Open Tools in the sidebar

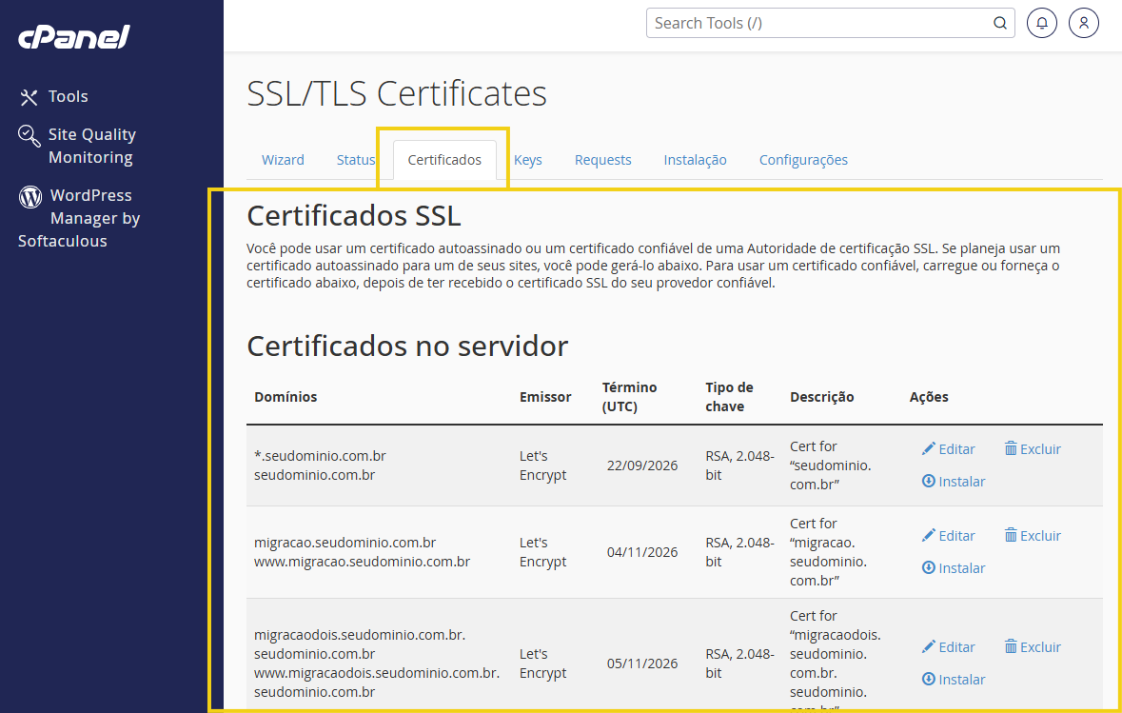(x=68, y=97)
